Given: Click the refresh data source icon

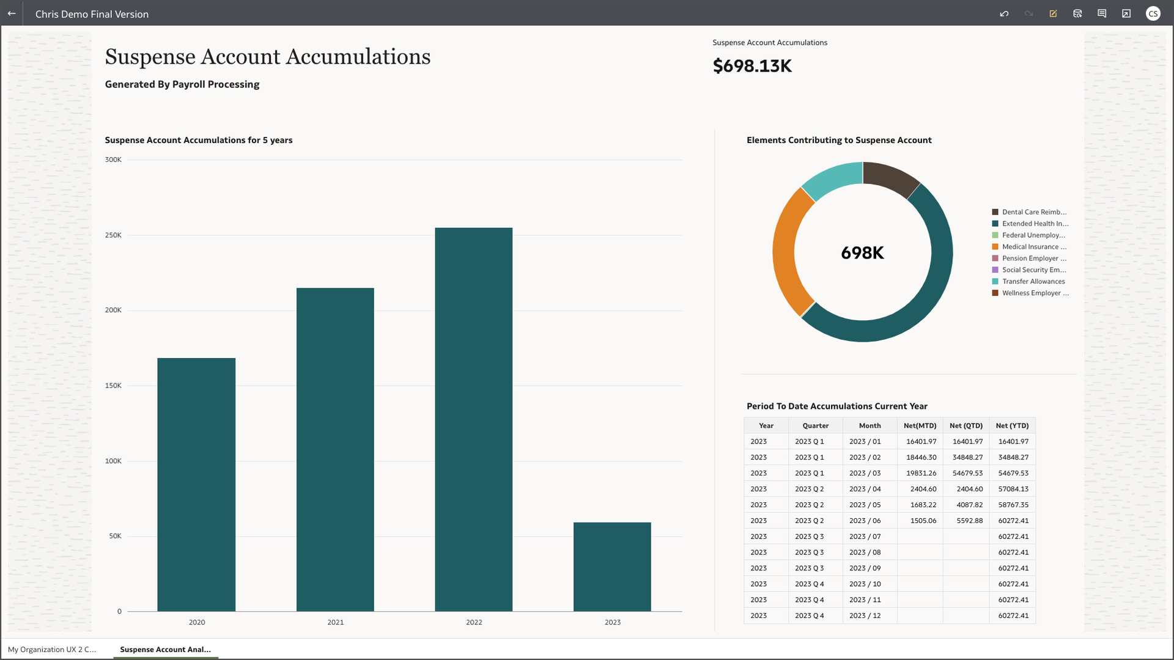Looking at the screenshot, I should pos(1077,13).
